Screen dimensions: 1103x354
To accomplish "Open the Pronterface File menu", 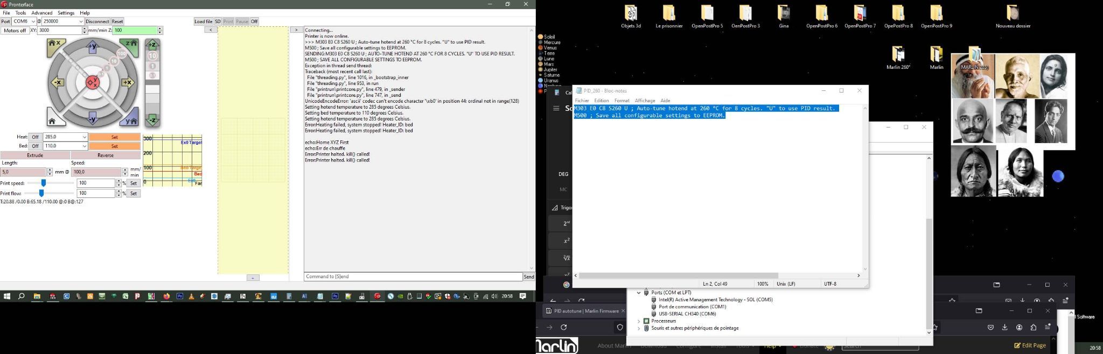I will click(x=6, y=13).
